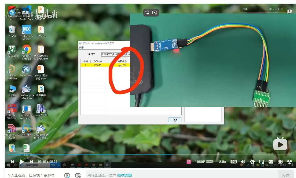Image resolution: width=296 pixels, height=178 pixels.
Task: Open the danmaku settings icon
Action: click(78, 175)
